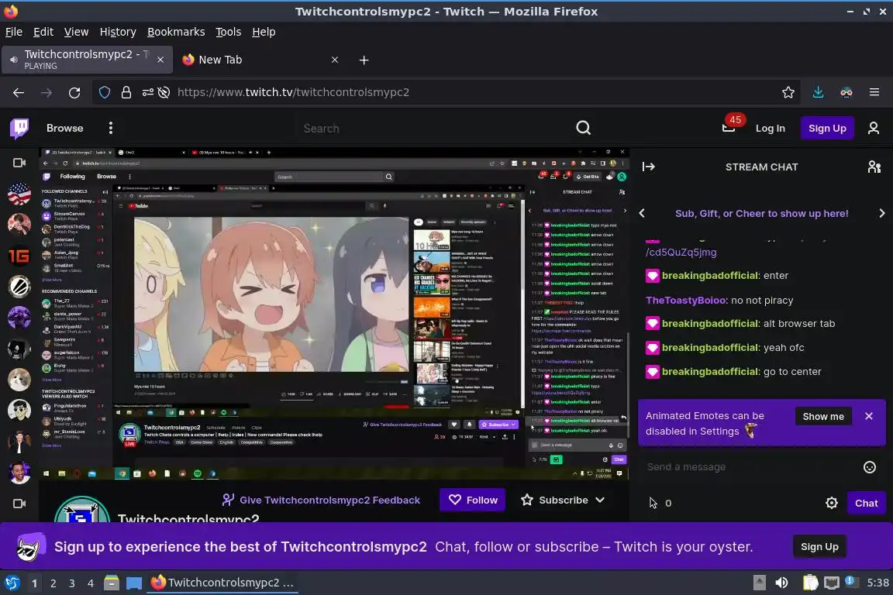
Task: Open the View menu
Action: point(76,32)
